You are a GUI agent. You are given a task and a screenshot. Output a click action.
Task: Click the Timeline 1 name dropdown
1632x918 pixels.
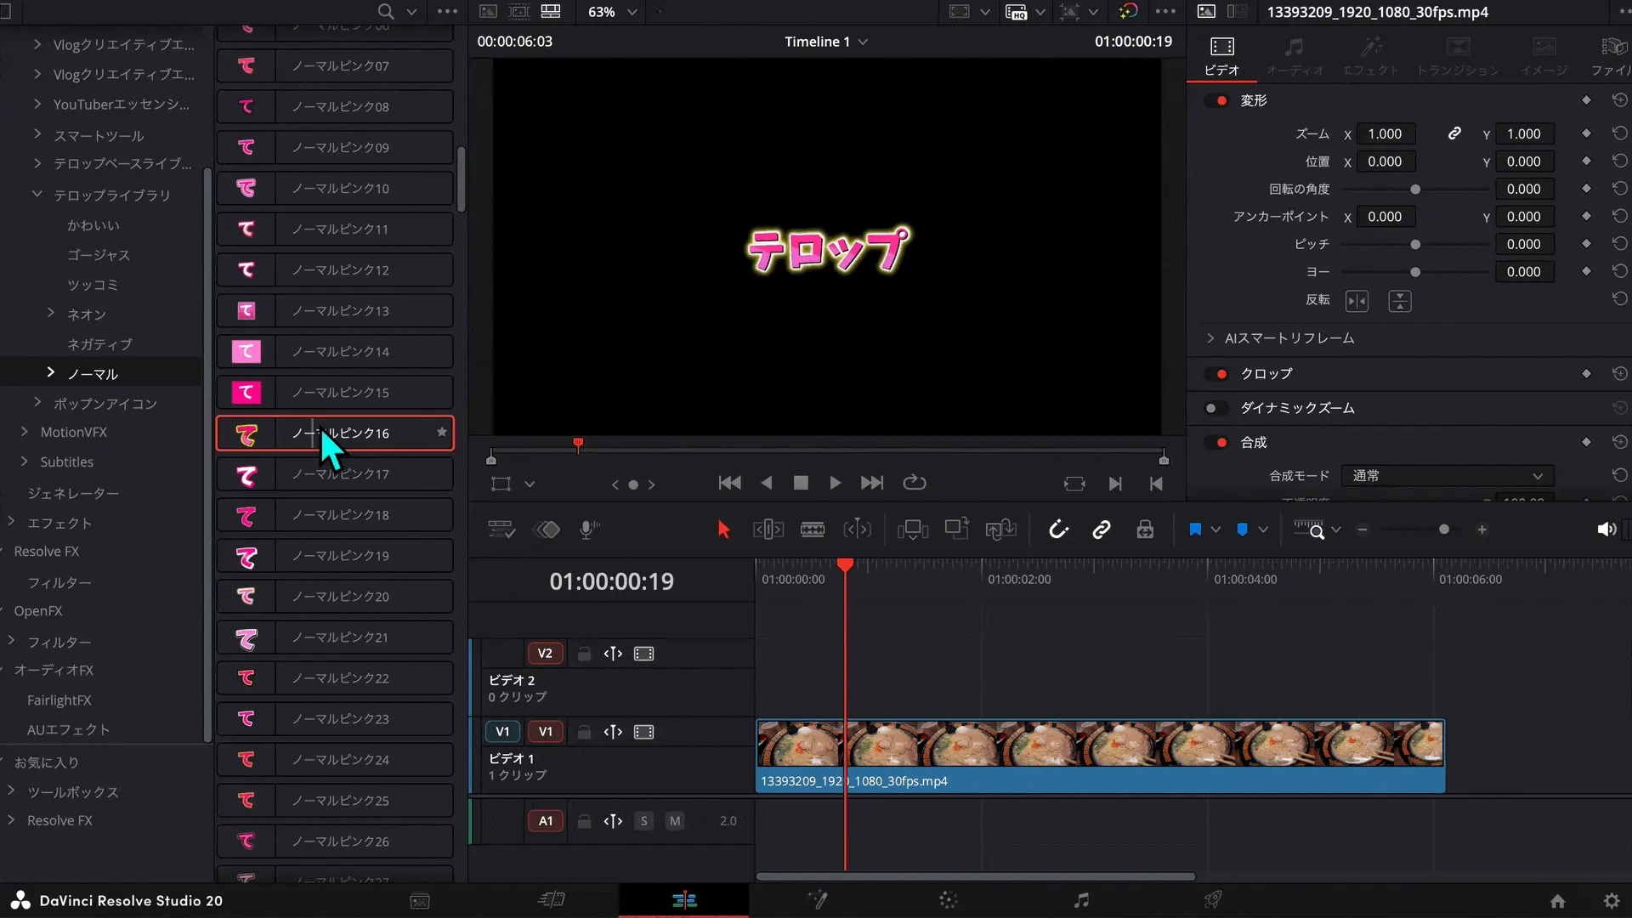tap(865, 41)
